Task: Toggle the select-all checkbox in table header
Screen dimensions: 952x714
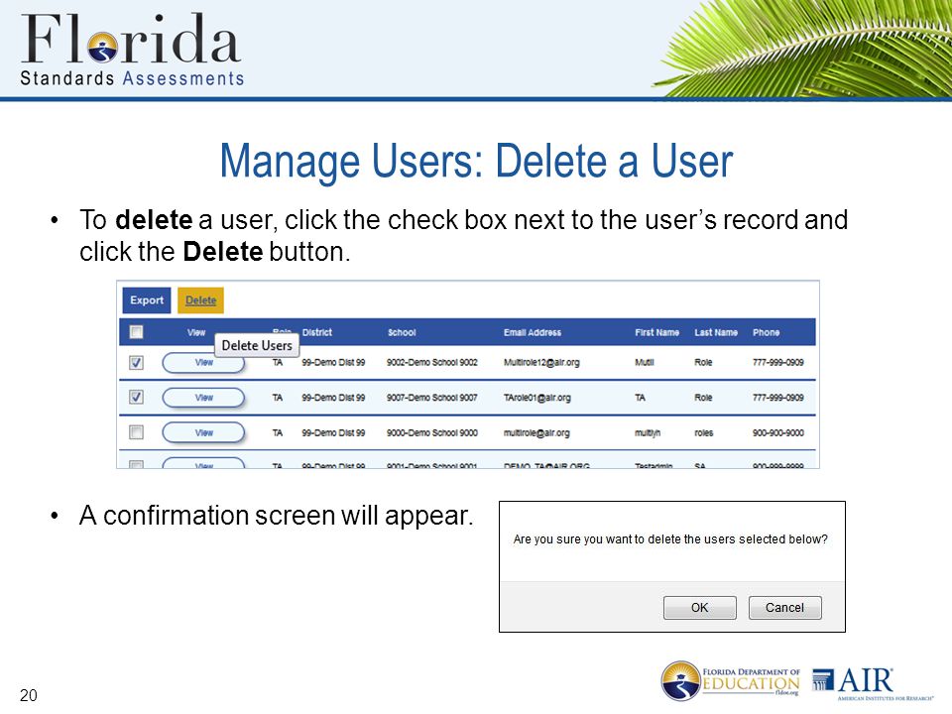Action: (x=137, y=332)
